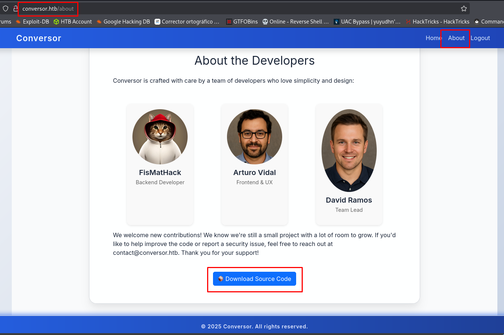Open the Exploit-DB bookmark
The width and height of the screenshot is (504, 335).
coord(32,22)
